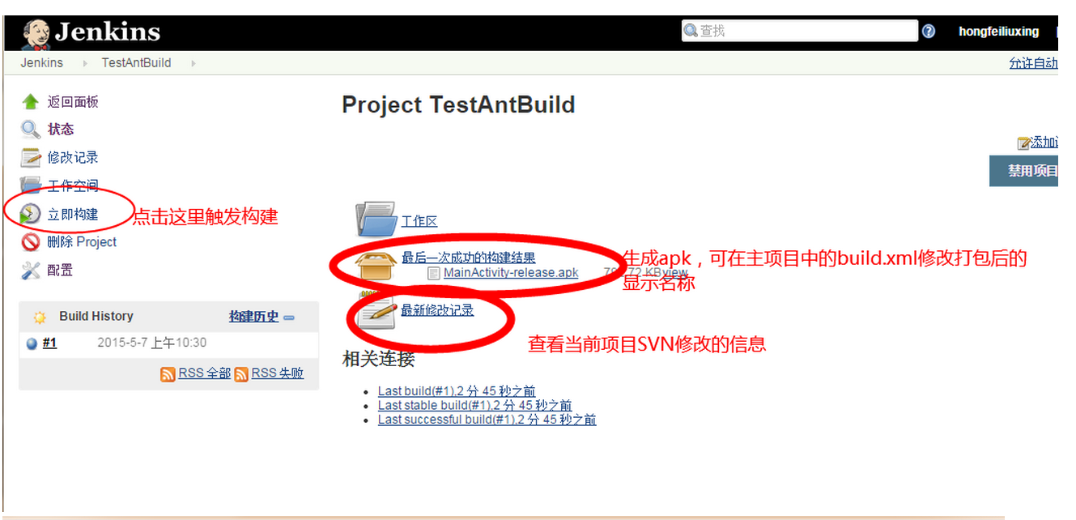The width and height of the screenshot is (1076, 520).
Task: Open 返回面板 in the sidebar
Action: click(73, 102)
